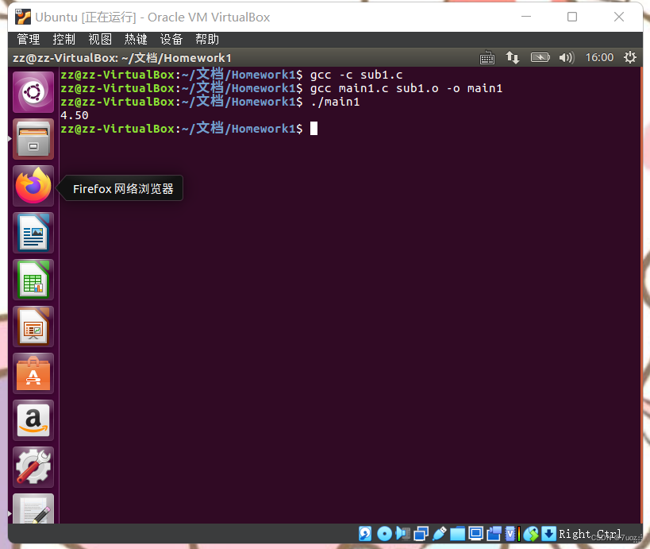Click the Right Ctrl host key label
The image size is (650, 549).
click(x=591, y=534)
